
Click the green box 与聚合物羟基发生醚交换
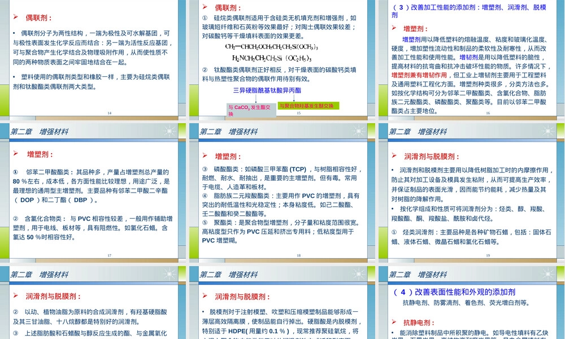coord(308,106)
